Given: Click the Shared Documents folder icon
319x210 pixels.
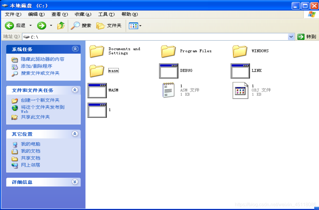Looking at the screenshot, I should 15,159.
